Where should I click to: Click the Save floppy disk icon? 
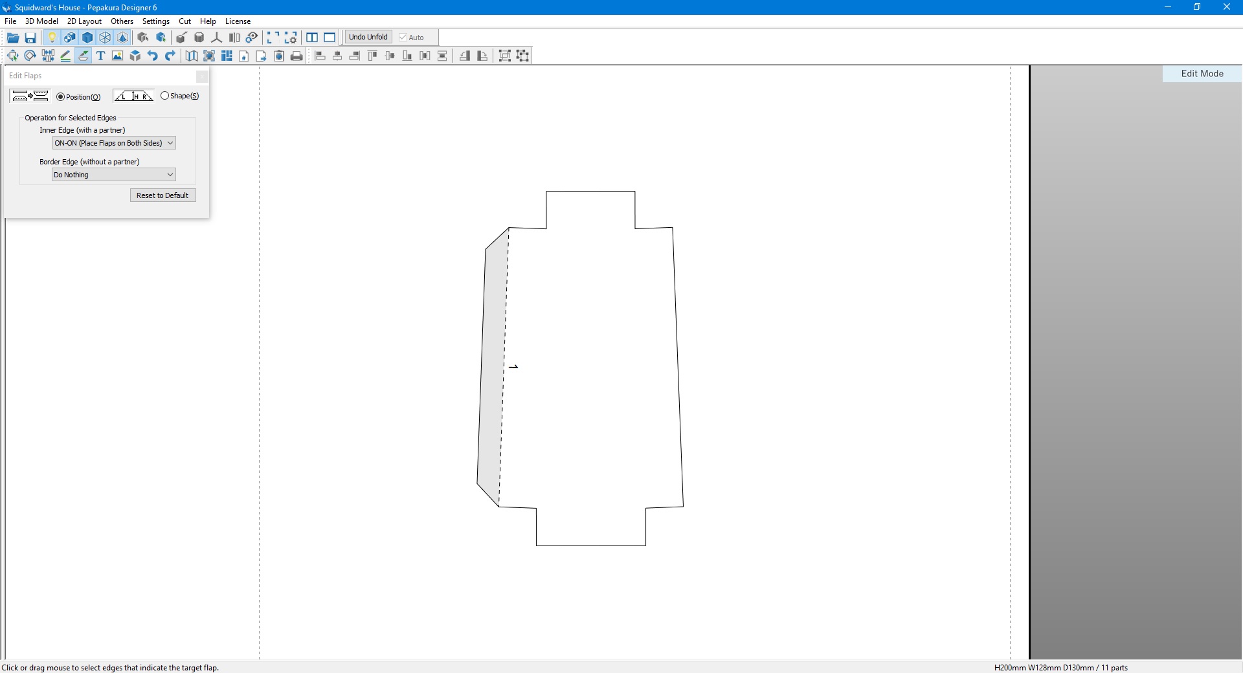(x=30, y=38)
